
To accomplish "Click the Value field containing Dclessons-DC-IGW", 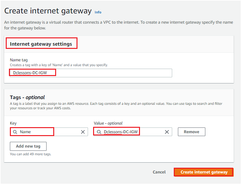I will point(133,132).
